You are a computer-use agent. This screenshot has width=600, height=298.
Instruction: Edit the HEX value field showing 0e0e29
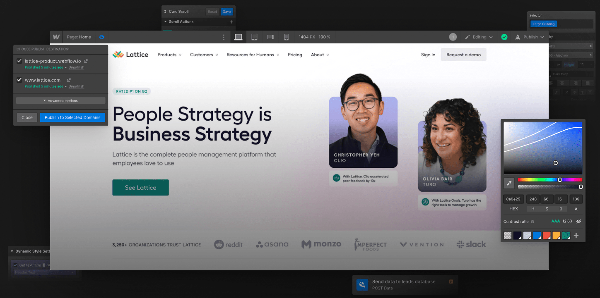click(513, 199)
